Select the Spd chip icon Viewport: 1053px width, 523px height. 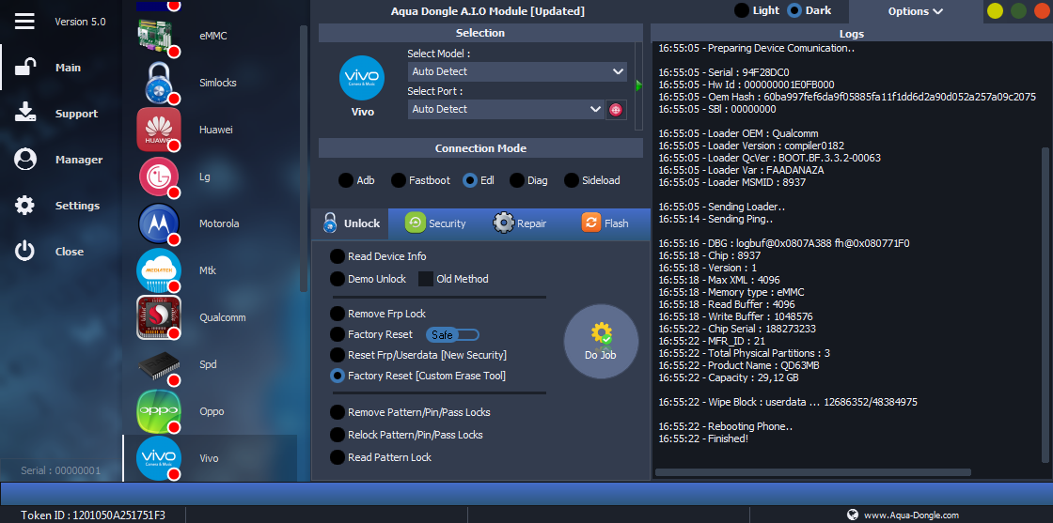coord(158,364)
